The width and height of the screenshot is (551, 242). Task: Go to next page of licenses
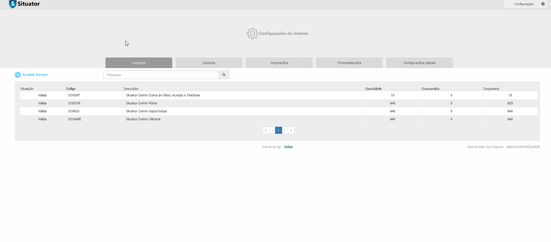285,130
